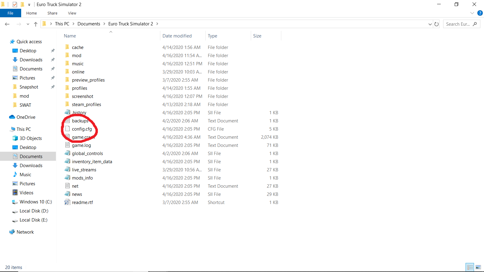Switch to details view icon
Screen dimensions: 484x272
[470, 267]
